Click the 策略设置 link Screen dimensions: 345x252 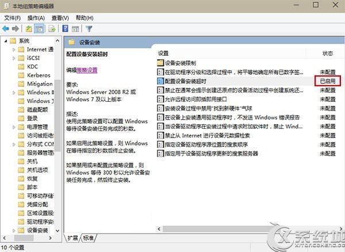point(87,70)
